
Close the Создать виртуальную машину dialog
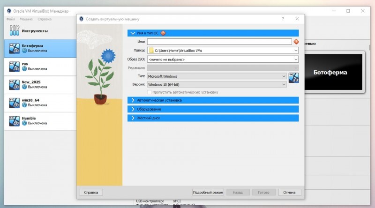click(297, 19)
